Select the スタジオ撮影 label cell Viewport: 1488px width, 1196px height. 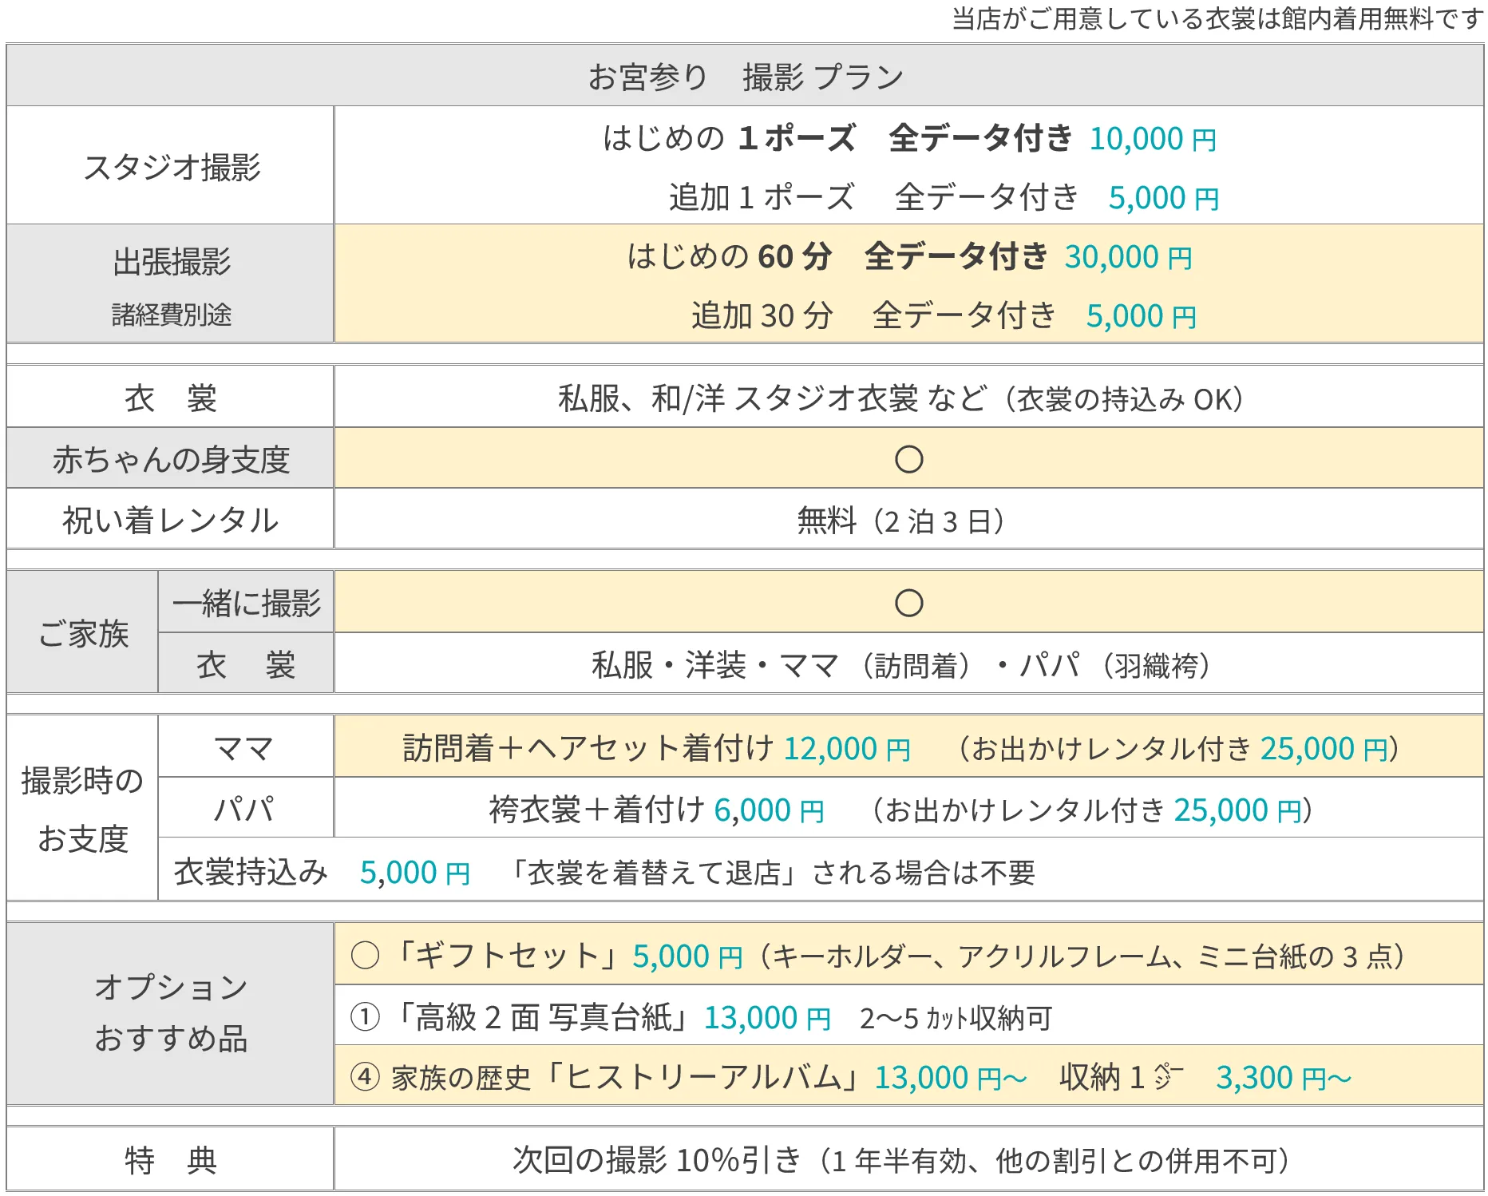click(171, 165)
